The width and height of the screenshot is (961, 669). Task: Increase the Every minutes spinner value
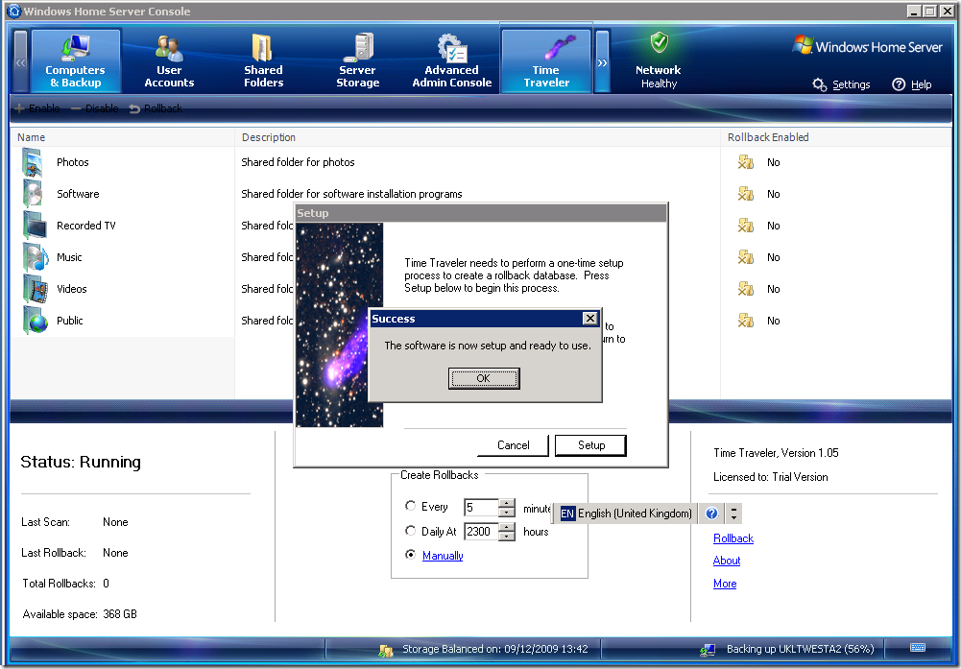pos(507,503)
